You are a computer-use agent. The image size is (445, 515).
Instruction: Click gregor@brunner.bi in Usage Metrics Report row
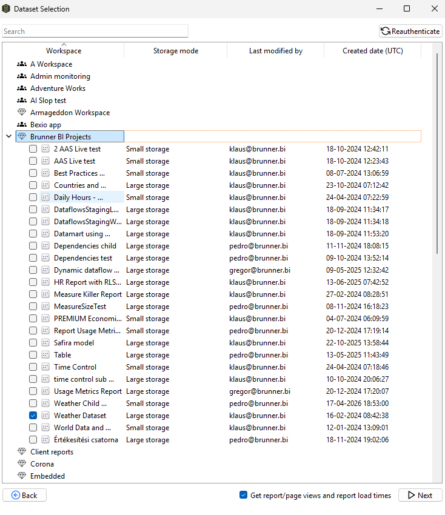tap(259, 391)
